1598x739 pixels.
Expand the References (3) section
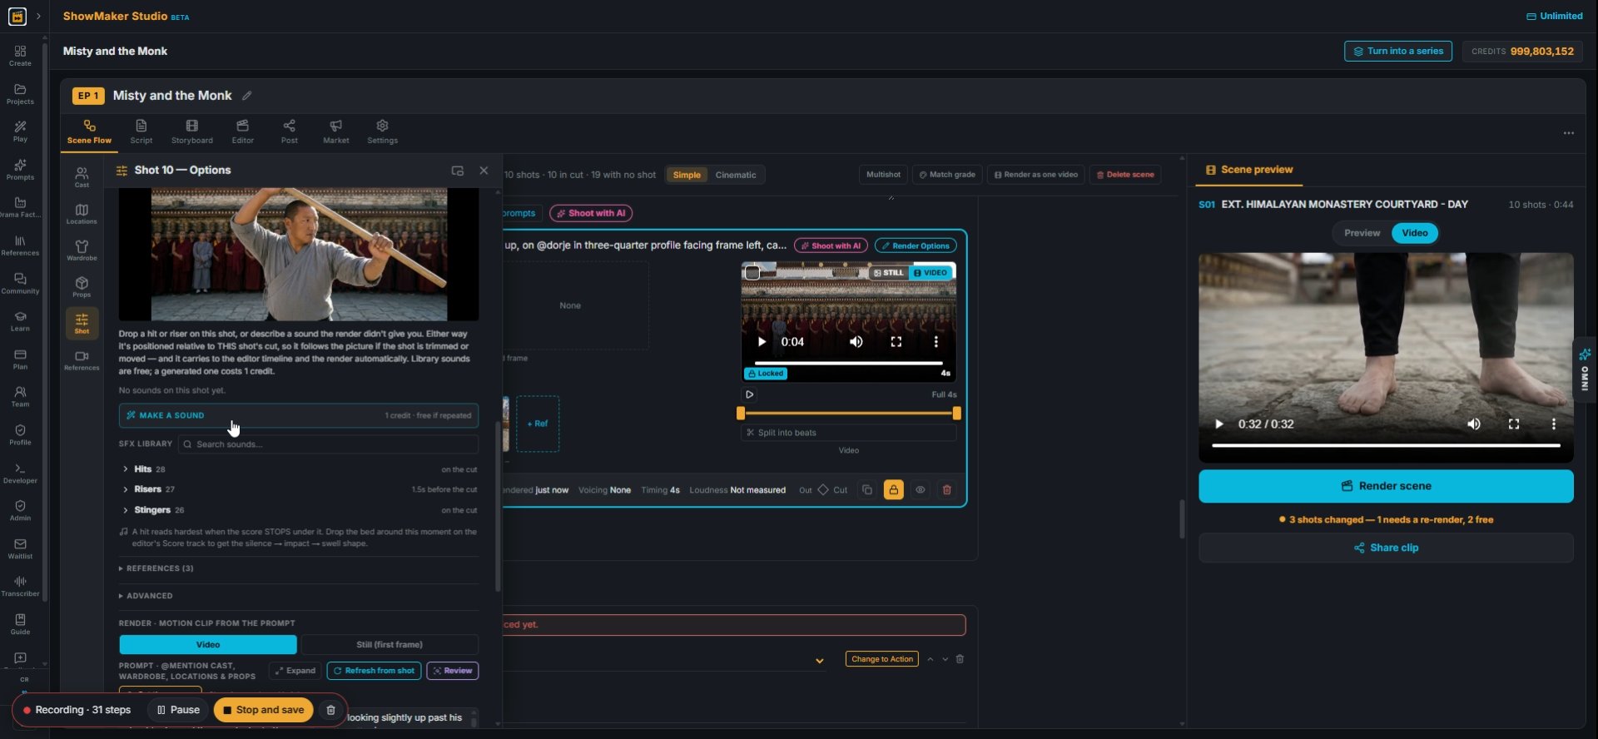coord(156,568)
